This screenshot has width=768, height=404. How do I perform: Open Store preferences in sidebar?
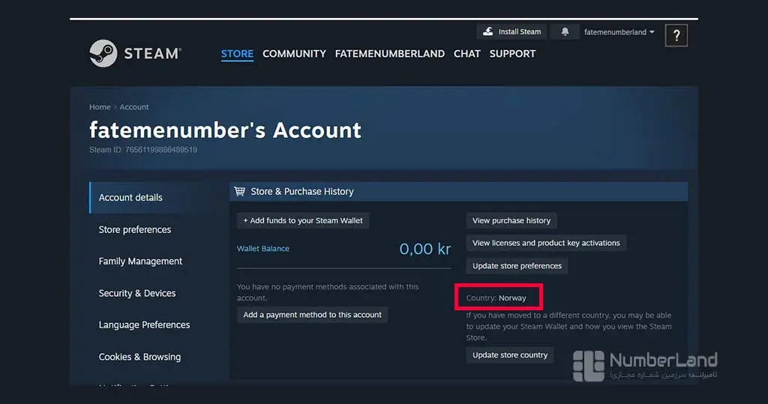point(135,229)
